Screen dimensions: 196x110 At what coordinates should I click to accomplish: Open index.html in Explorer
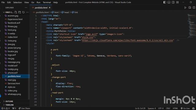click(13, 37)
